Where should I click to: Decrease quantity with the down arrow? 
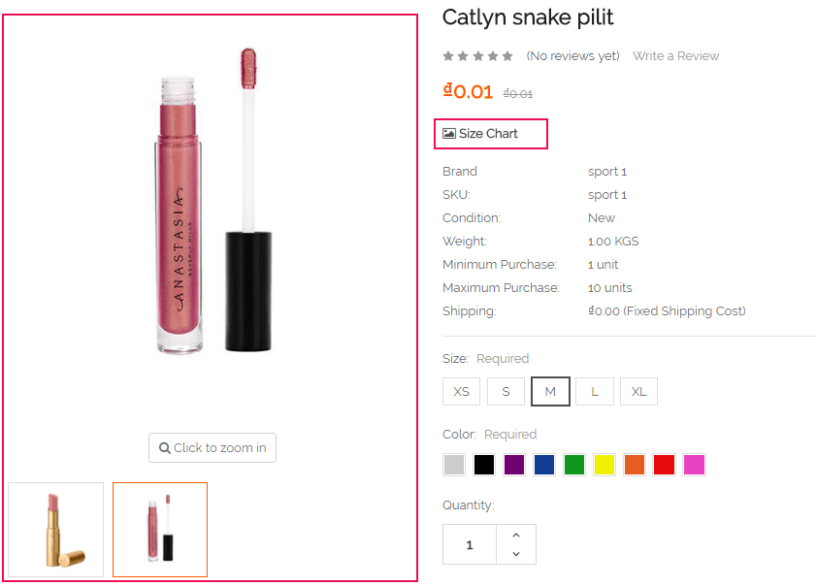click(516, 554)
